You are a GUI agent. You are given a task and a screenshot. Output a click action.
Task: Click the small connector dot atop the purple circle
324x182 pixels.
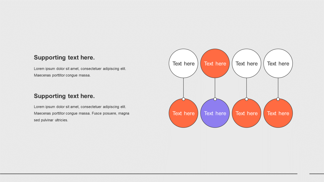pos(215,99)
